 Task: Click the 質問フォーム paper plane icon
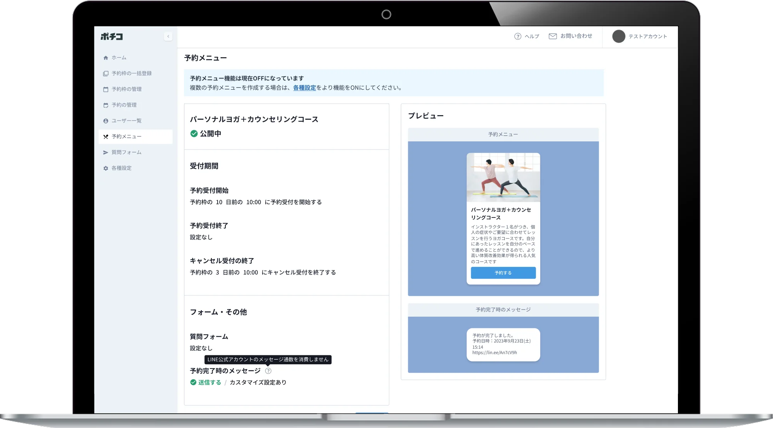coord(106,153)
